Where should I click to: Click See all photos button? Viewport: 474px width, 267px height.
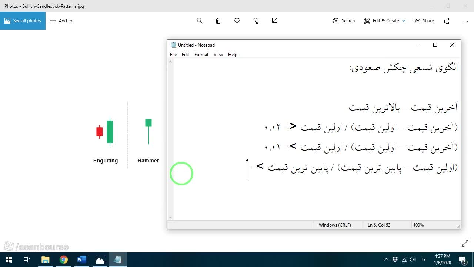(23, 21)
